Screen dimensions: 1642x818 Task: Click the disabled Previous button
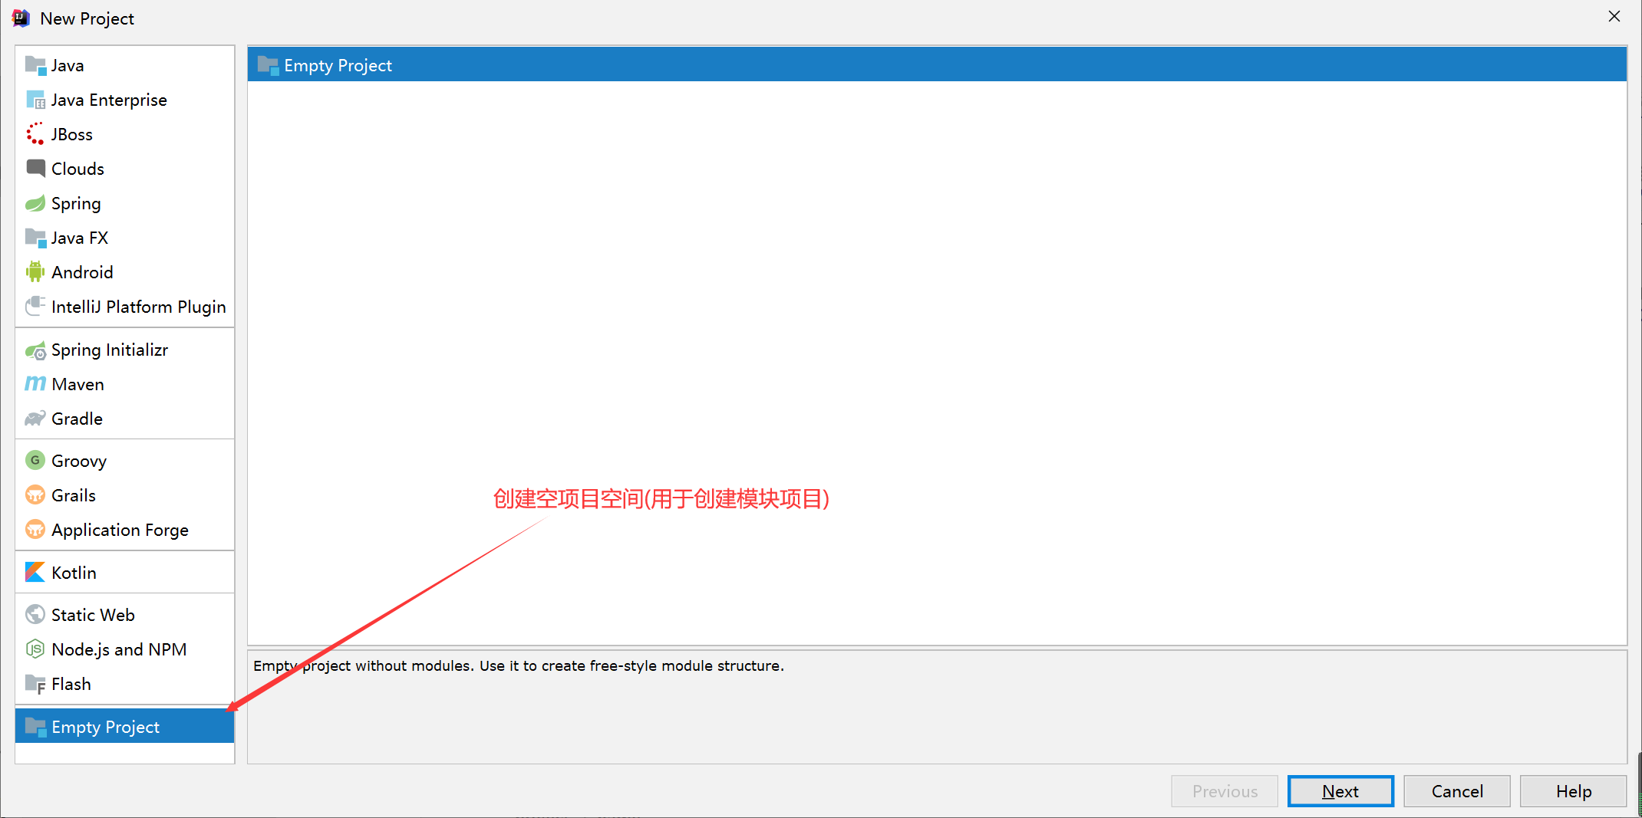[x=1225, y=791]
